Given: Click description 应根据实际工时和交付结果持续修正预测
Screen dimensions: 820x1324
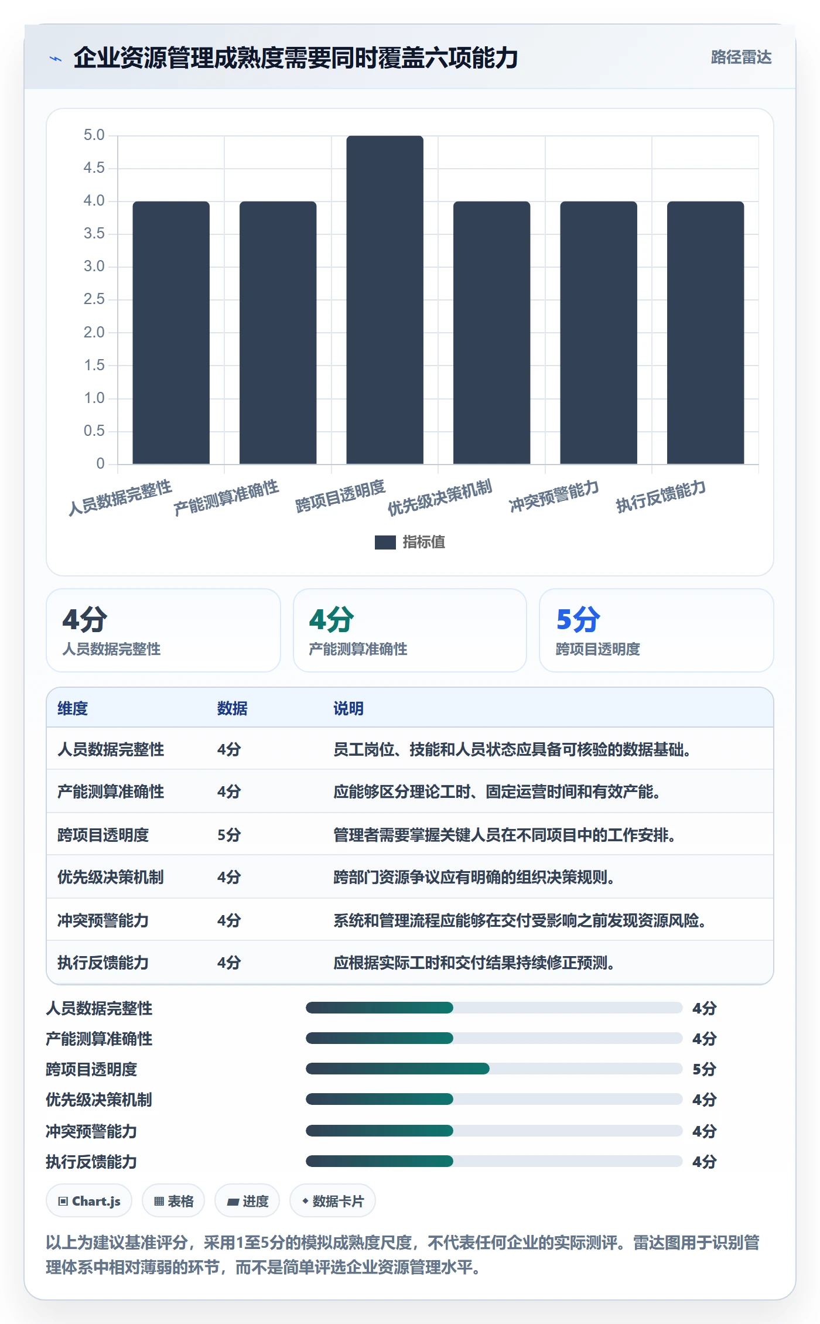Looking at the screenshot, I should (x=474, y=963).
